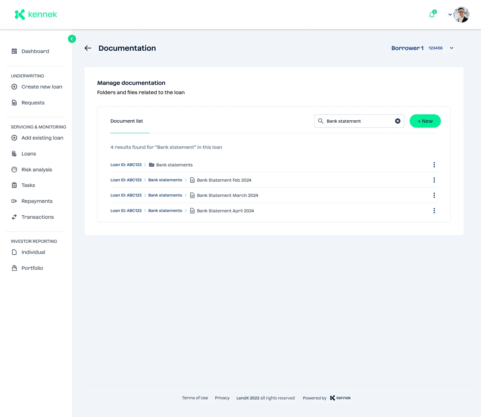Open Risk analysis
Screen dimensions: 481x417
[32, 170]
